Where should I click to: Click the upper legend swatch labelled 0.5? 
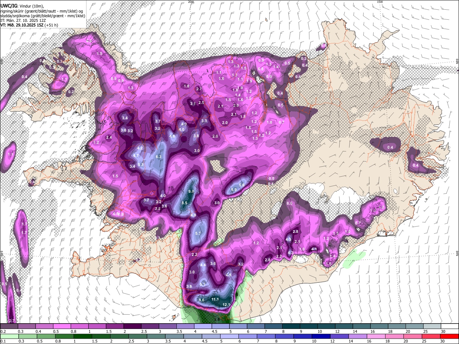(62, 326)
